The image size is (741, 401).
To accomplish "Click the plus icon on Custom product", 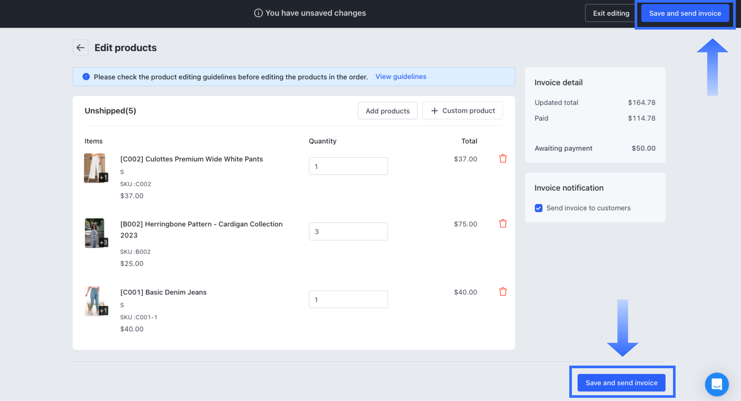I will tap(434, 111).
